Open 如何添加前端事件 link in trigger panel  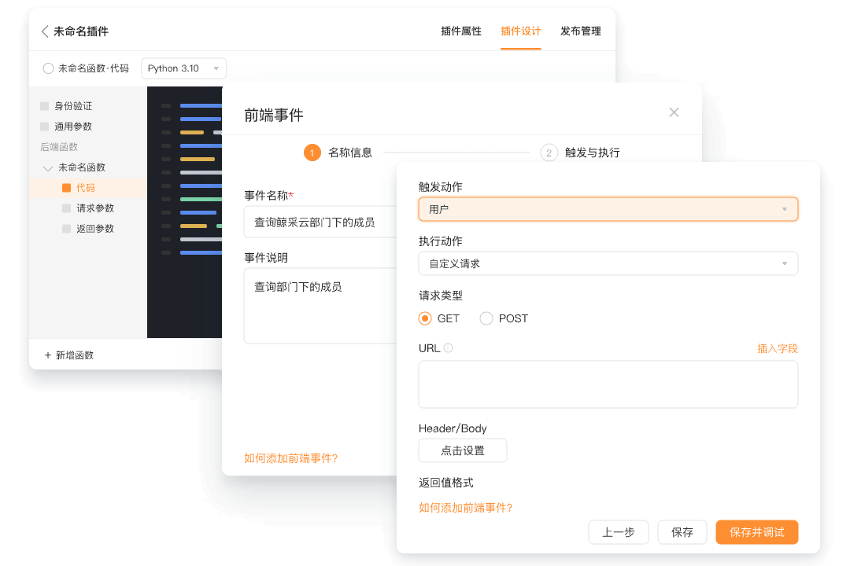(466, 508)
